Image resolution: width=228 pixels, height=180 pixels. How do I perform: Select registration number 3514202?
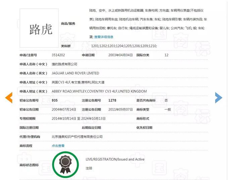coord(58,55)
